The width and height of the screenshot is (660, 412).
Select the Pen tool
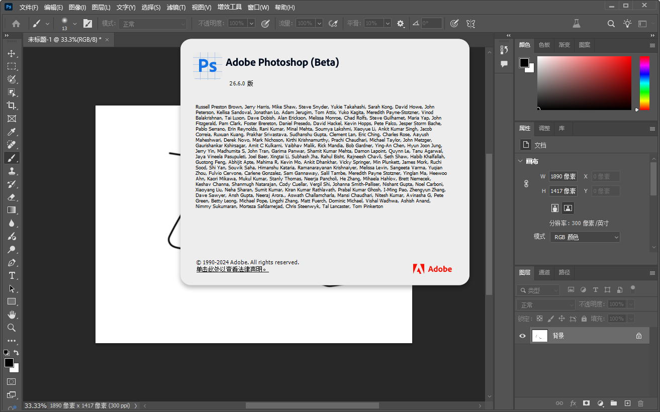tap(12, 262)
